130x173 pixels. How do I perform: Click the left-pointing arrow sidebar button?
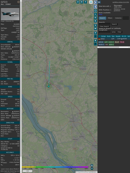pyautogui.click(x=95, y=7)
